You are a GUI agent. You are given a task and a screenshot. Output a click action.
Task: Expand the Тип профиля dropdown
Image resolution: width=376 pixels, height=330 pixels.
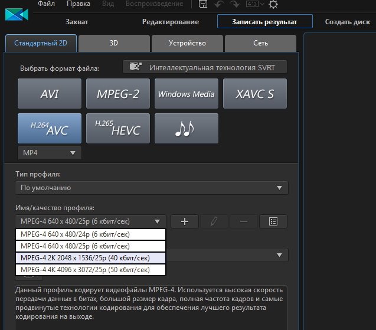[x=152, y=188]
